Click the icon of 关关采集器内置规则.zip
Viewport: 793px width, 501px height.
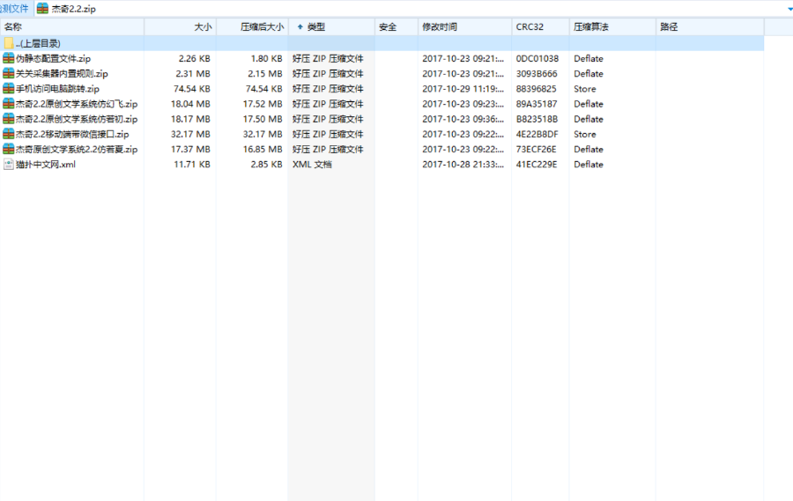pyautogui.click(x=9, y=73)
